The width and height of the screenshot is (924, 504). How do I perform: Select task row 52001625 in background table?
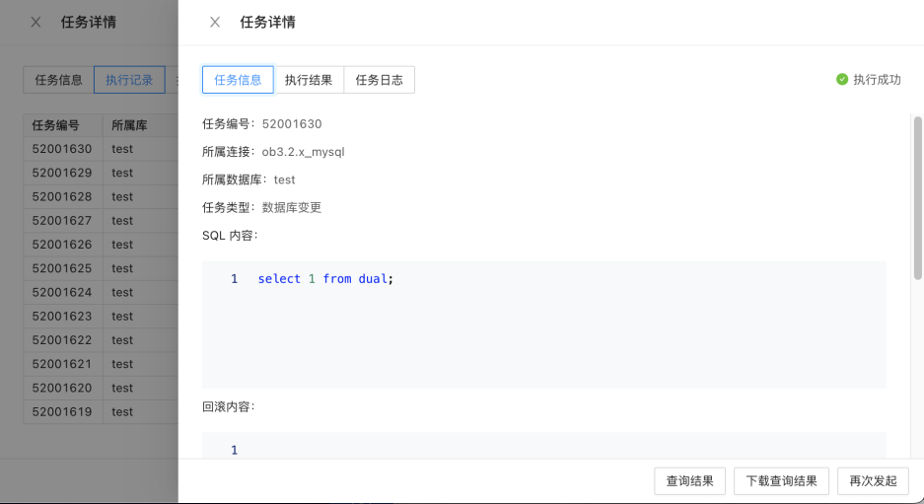101,268
